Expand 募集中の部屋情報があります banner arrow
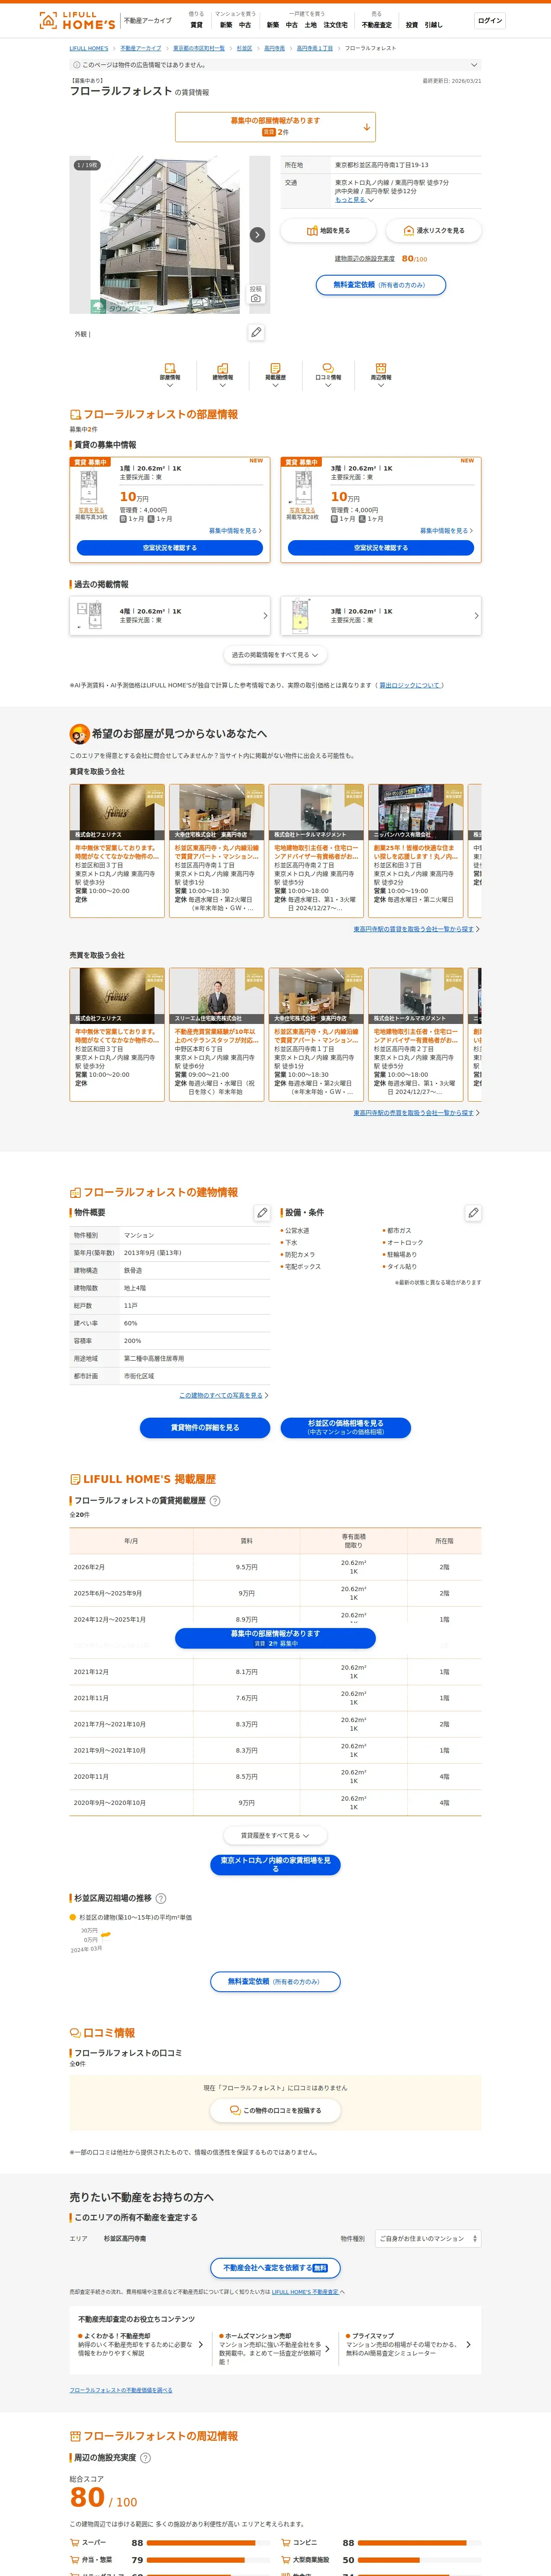 367,127
